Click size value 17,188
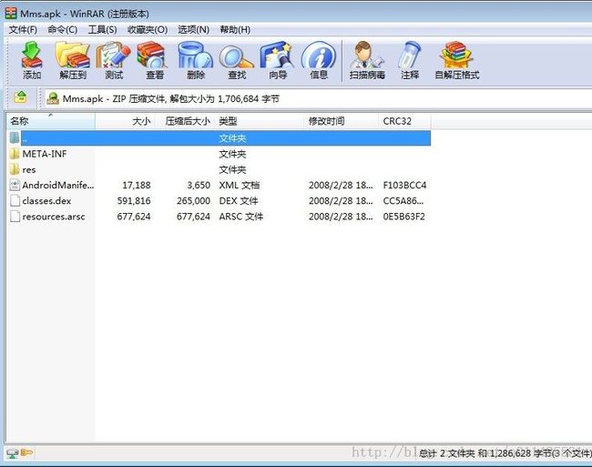The height and width of the screenshot is (467, 592). tap(137, 185)
